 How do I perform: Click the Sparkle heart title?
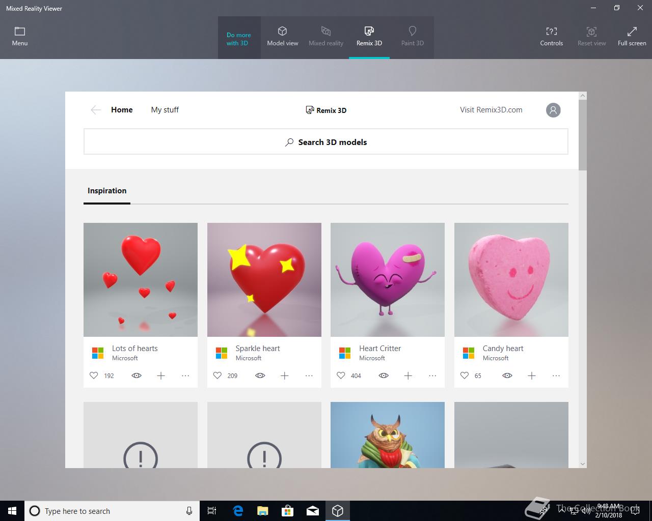point(258,349)
